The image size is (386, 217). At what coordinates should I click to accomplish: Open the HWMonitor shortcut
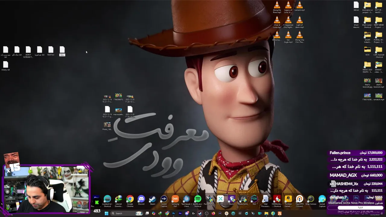click(x=277, y=201)
